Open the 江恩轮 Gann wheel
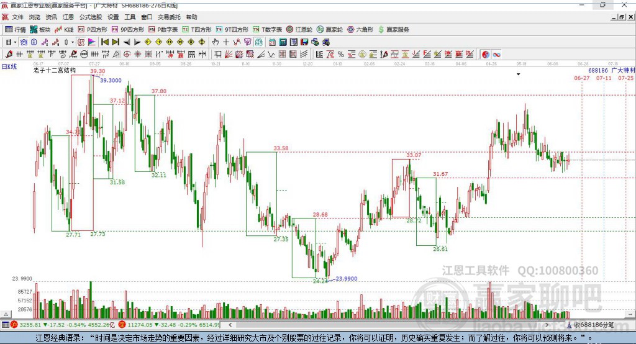636x344 pixels. tap(299, 30)
